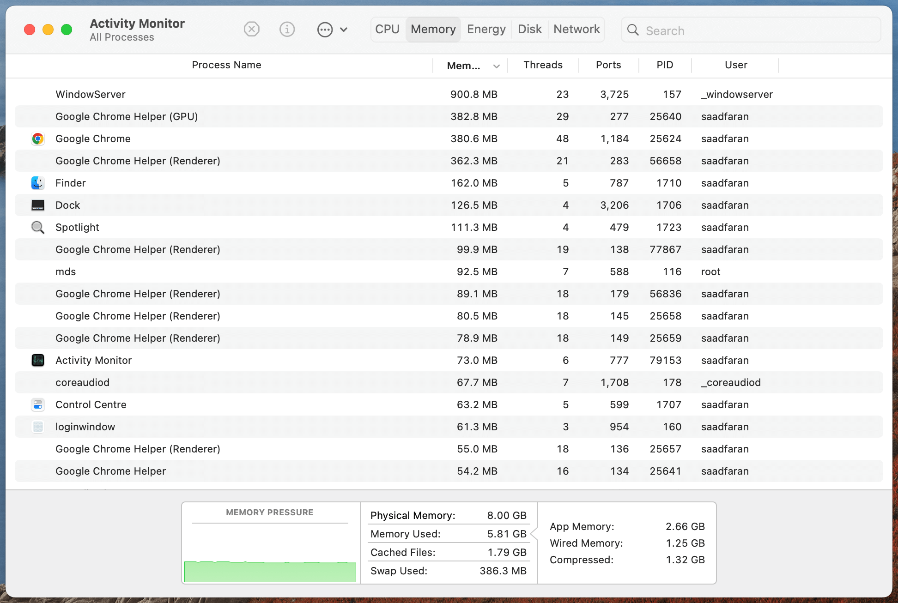Click the Compressed 1.32 GB entry
Image resolution: width=898 pixels, height=603 pixels.
(627, 560)
